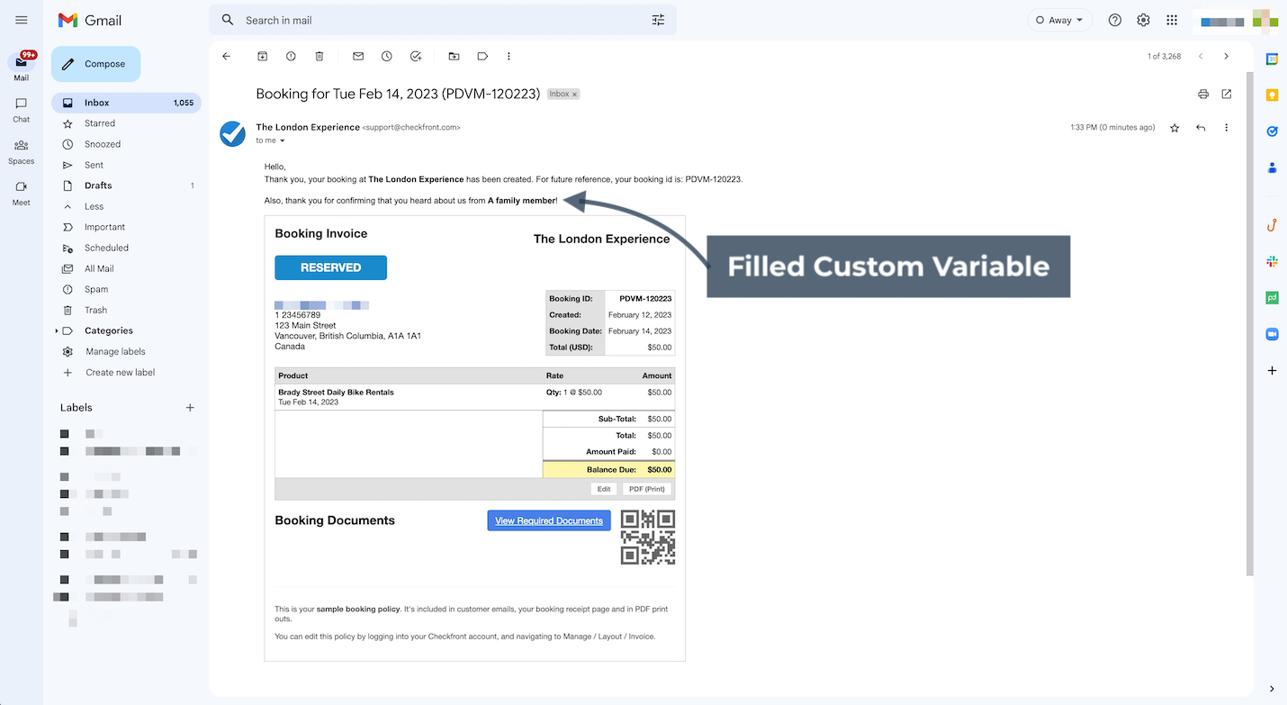This screenshot has height=705, width=1287.
Task: Add new label plus icon
Action: coord(190,408)
